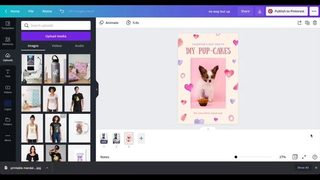Click the undo arrow icon

click(61, 11)
